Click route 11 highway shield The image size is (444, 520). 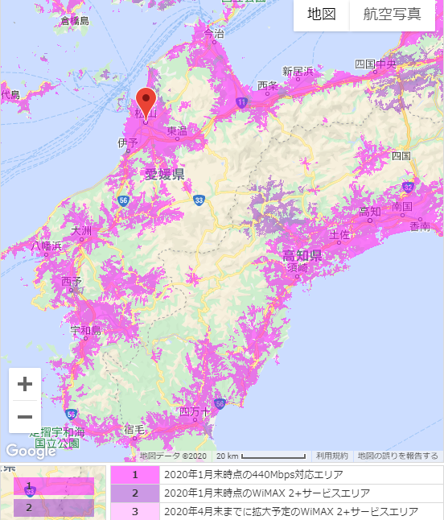[x=242, y=102]
